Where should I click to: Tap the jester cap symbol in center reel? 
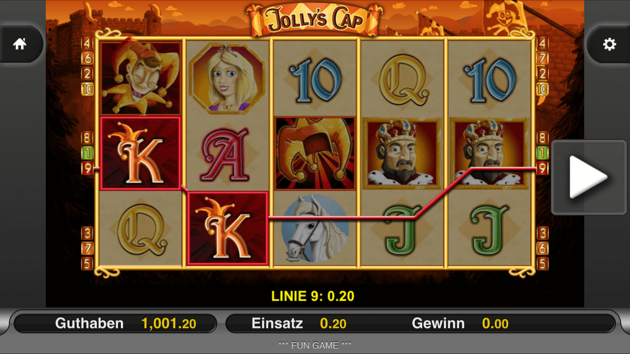click(x=315, y=153)
